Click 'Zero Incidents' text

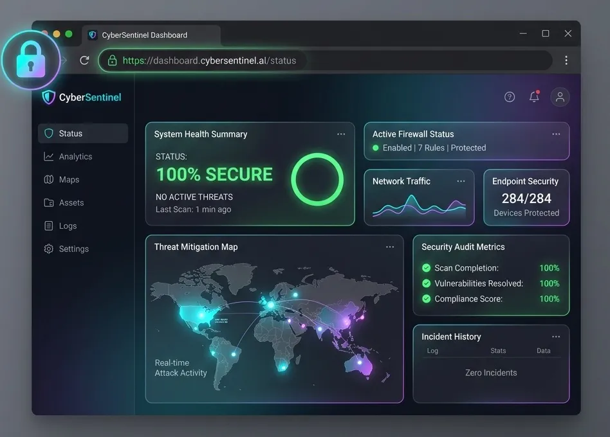click(x=491, y=373)
